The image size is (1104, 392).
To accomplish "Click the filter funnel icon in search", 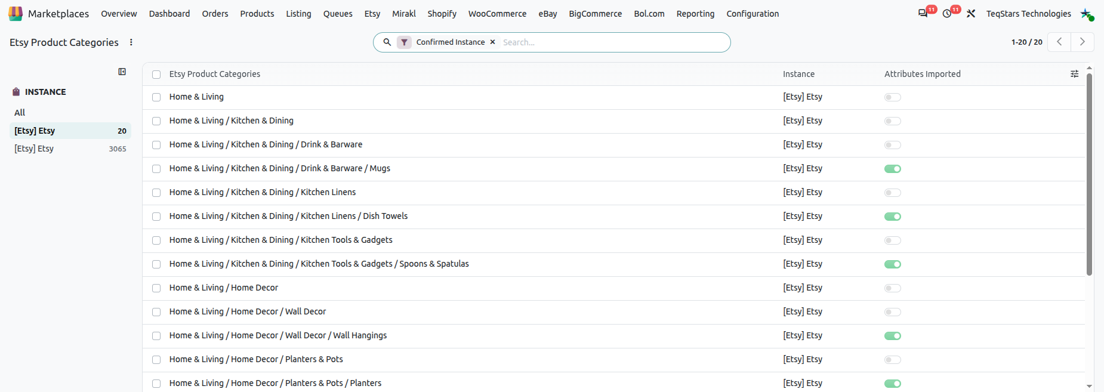I will click(405, 42).
